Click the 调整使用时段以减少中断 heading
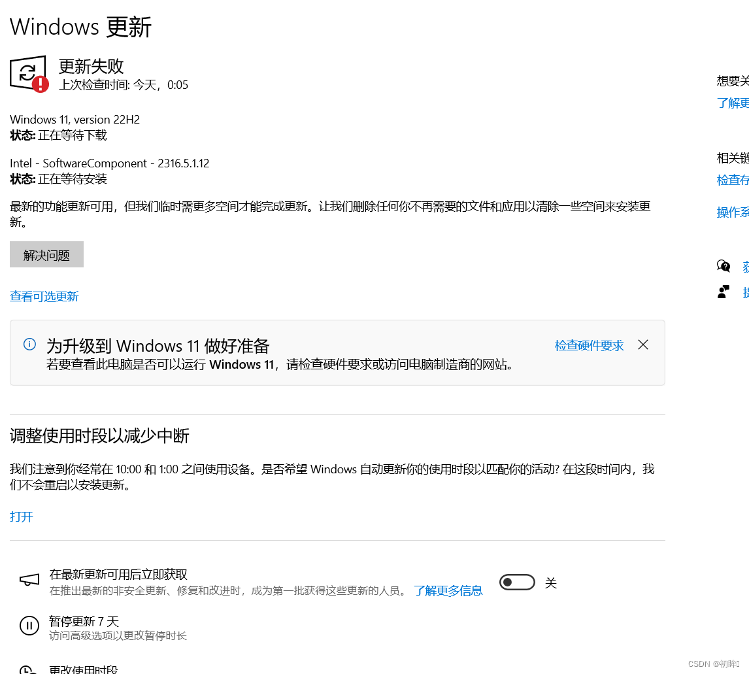Viewport: 749px width, 674px height. [99, 435]
